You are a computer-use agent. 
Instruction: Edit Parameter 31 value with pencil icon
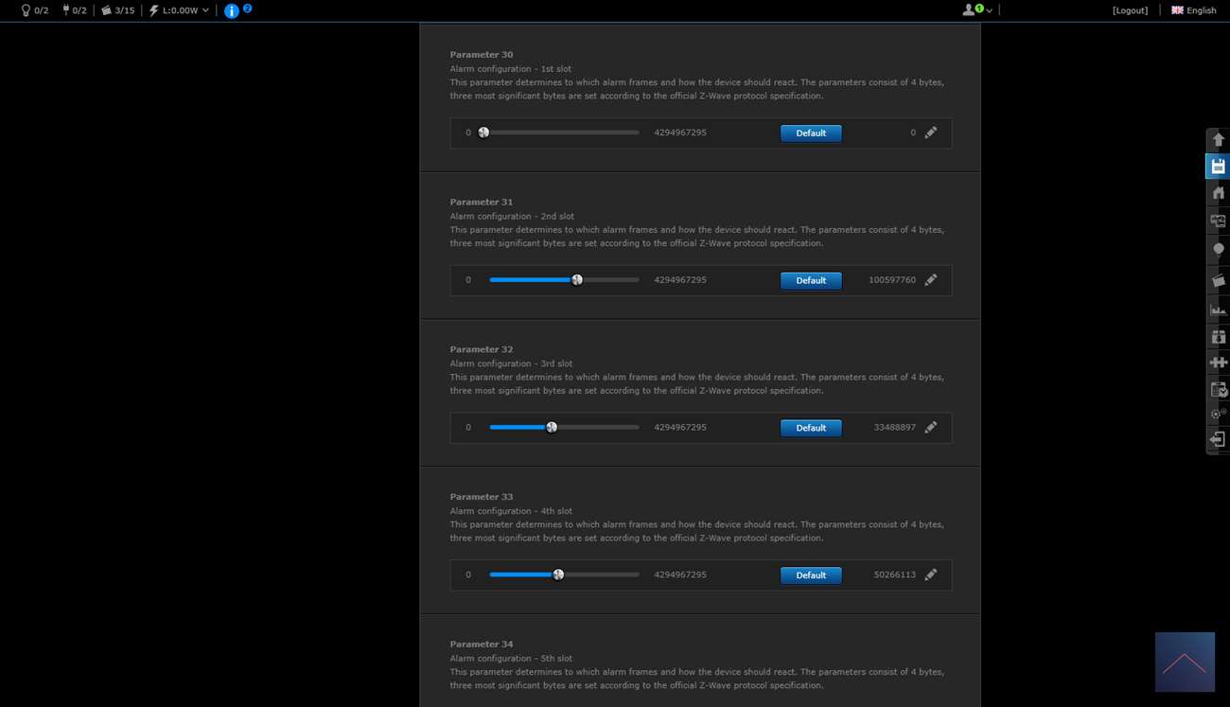[931, 280]
